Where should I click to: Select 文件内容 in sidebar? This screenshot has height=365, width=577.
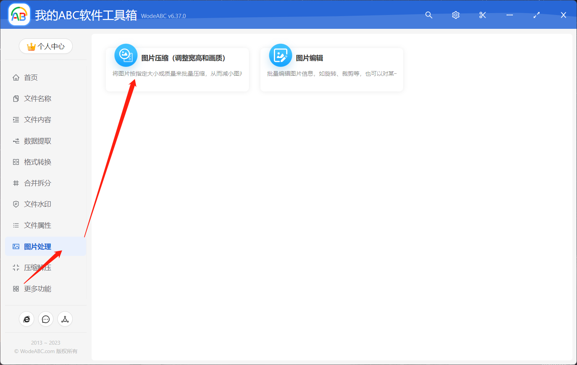click(45, 119)
